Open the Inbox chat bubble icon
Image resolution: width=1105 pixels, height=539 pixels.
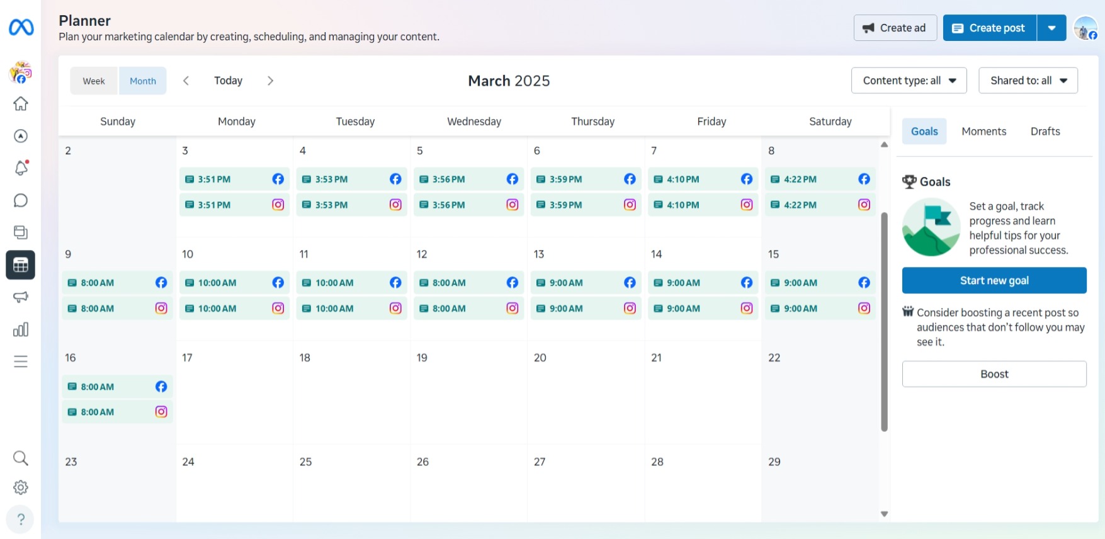point(21,200)
